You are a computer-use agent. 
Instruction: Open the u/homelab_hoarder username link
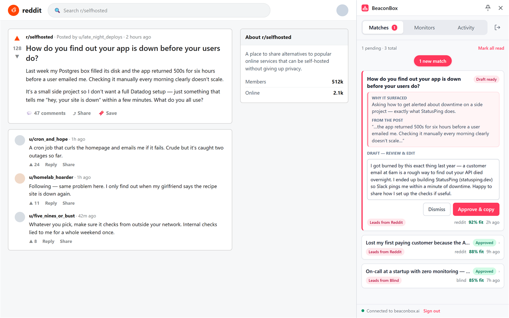[51, 177]
